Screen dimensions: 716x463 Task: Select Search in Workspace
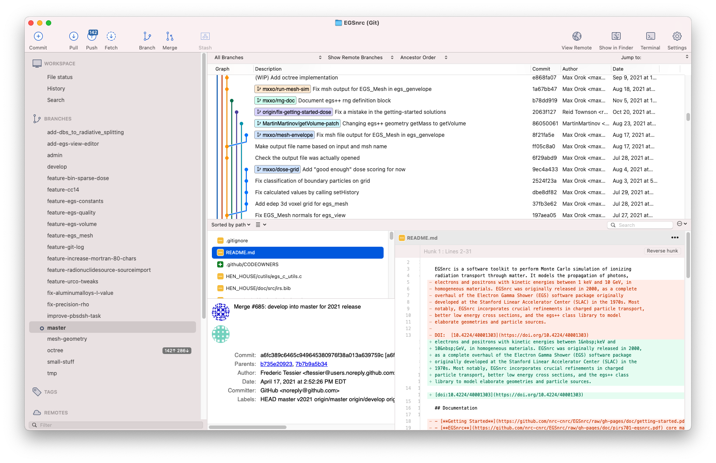point(56,100)
